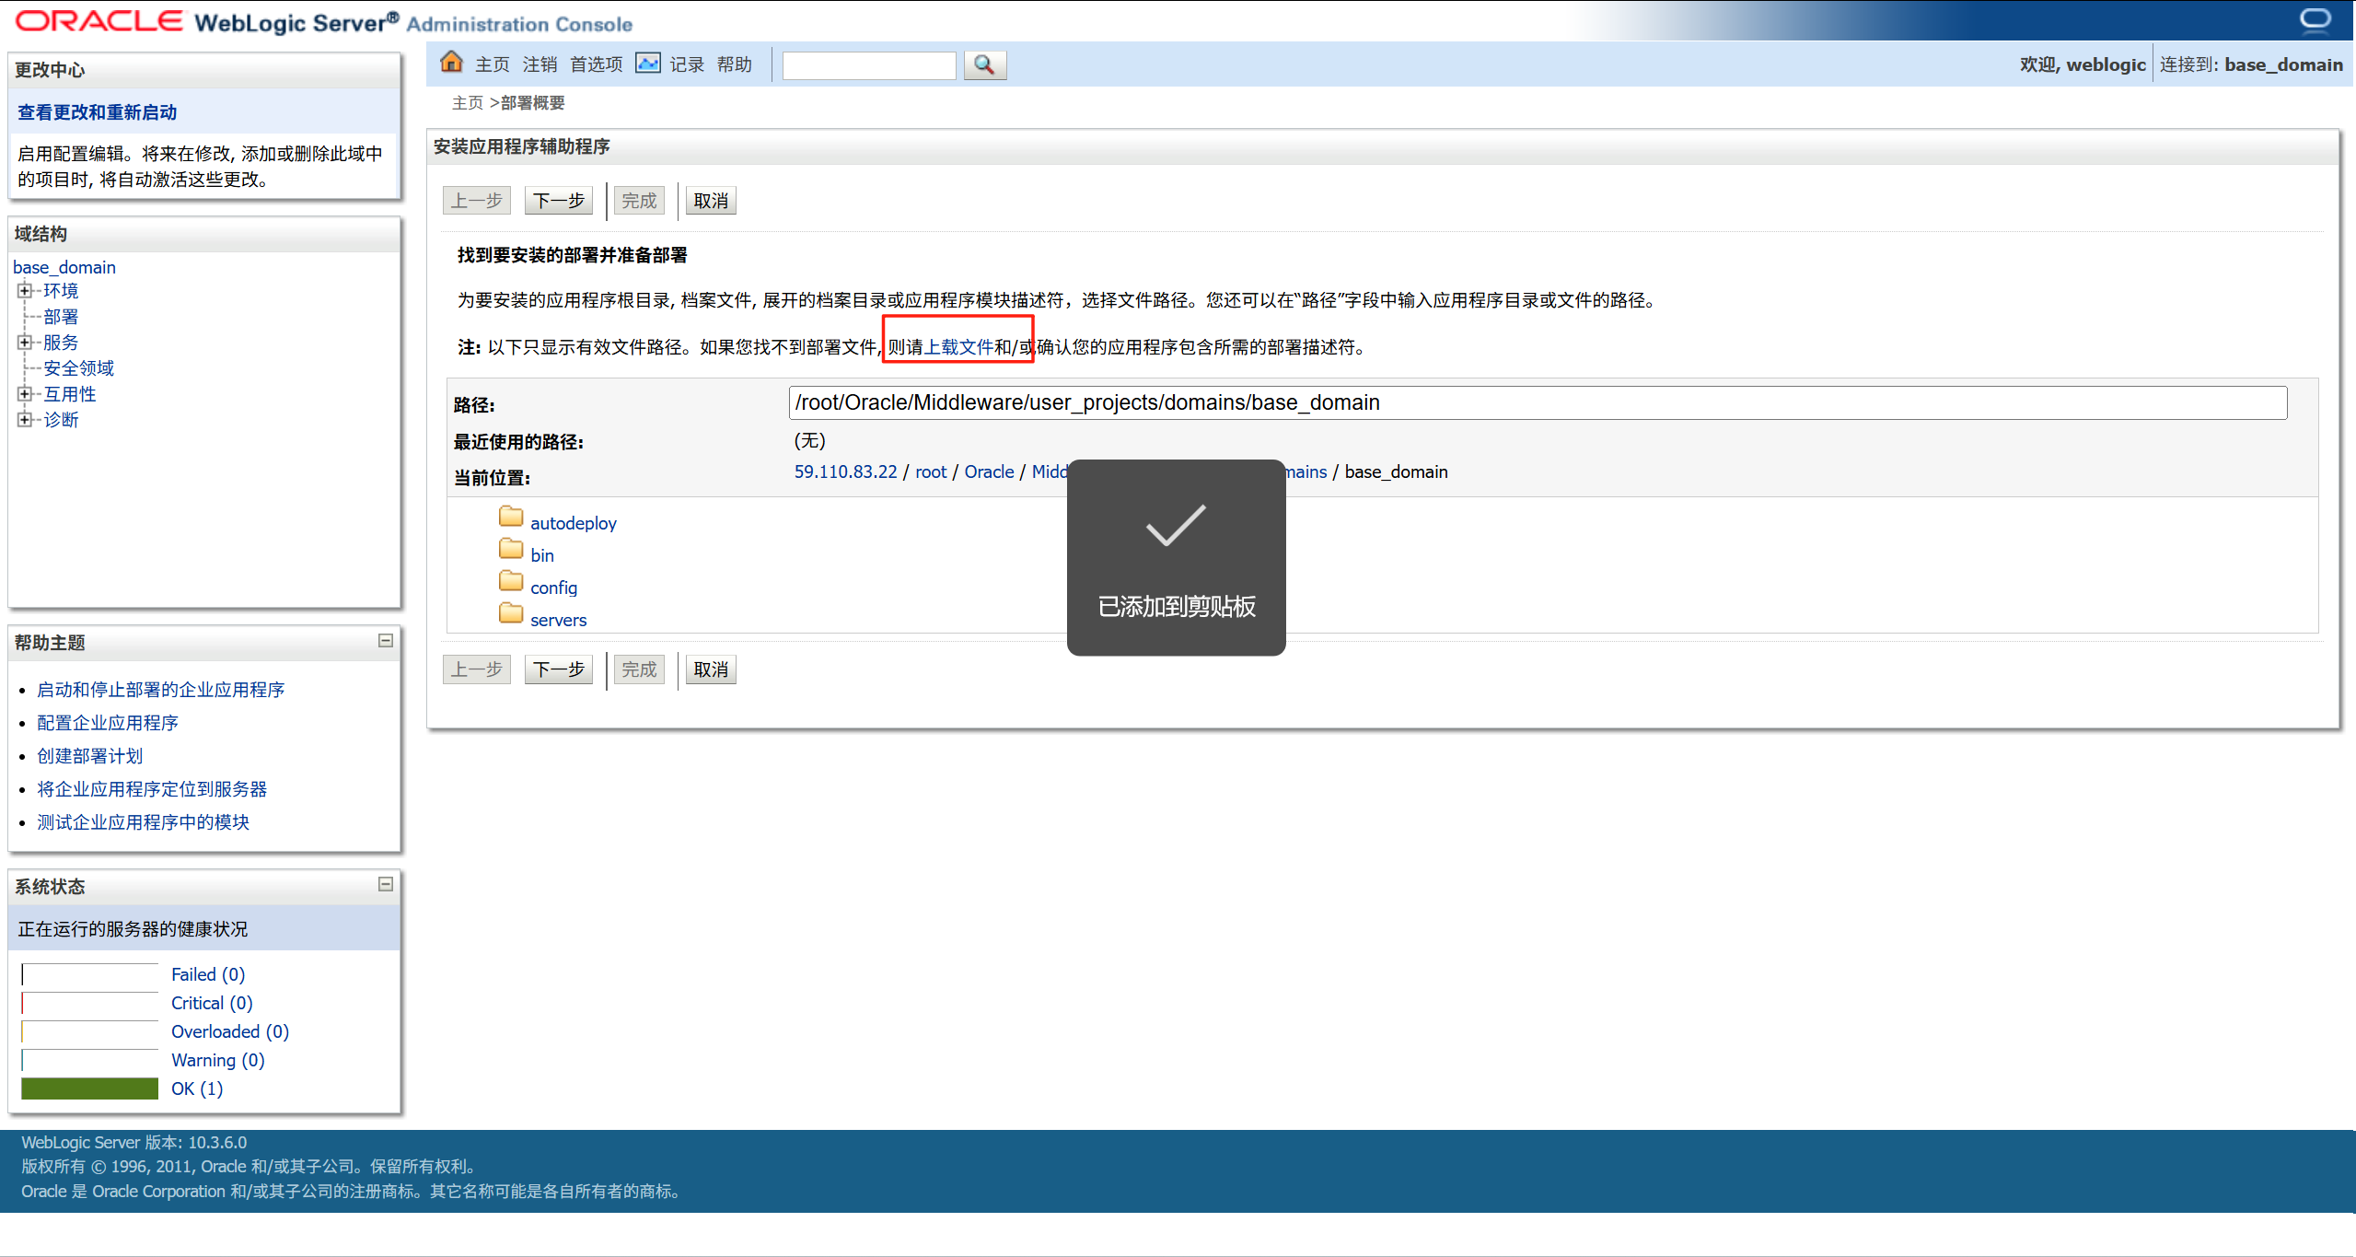Expand the 互用性 tree node
This screenshot has width=2356, height=1257.
24,394
